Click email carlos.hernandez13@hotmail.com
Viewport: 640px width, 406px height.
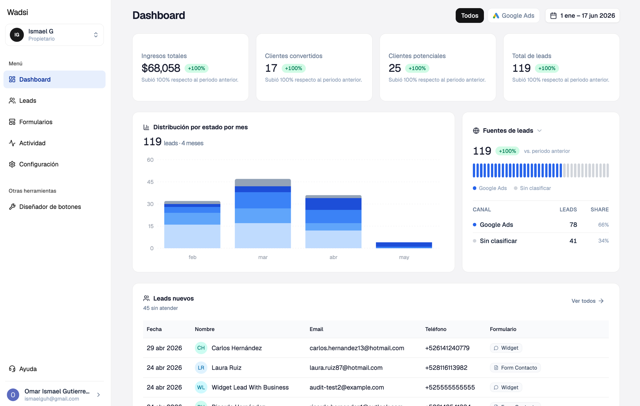pos(357,348)
